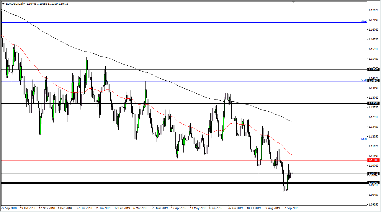This screenshot has width=381, height=212.
Task: Click the chart shift triangle marker at top
Action: [293, 2]
